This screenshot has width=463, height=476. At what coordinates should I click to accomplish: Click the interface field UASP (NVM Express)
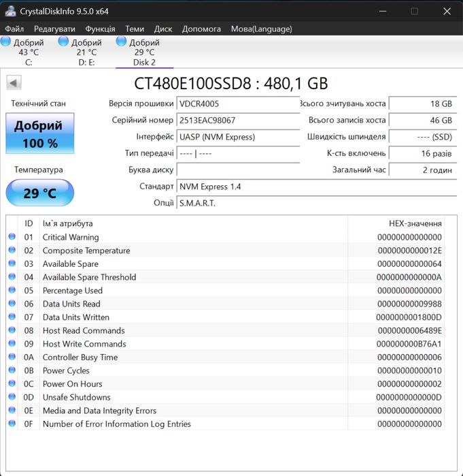238,137
